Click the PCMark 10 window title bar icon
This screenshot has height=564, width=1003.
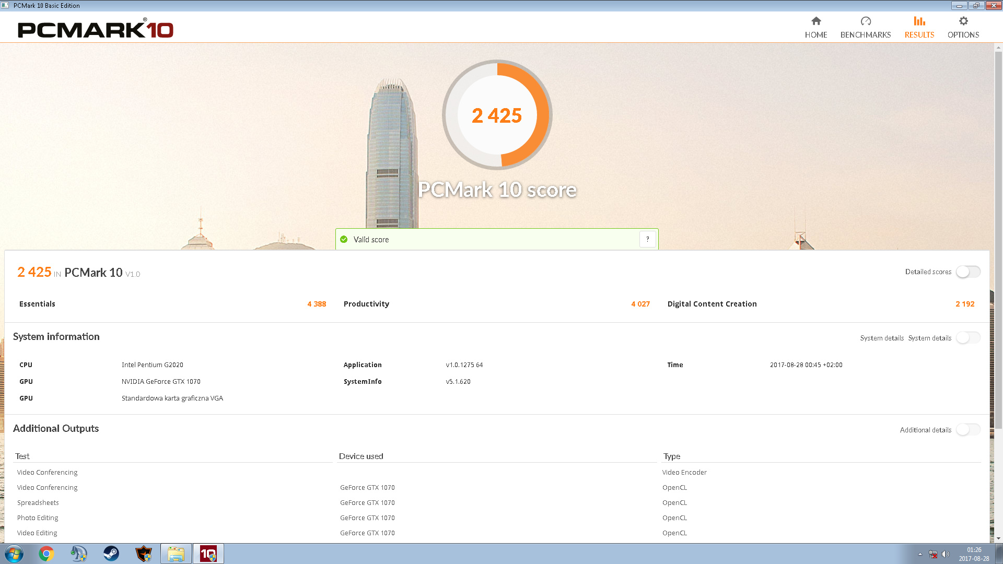tap(5, 5)
